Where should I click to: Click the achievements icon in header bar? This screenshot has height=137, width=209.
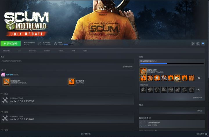click(x=55, y=44)
